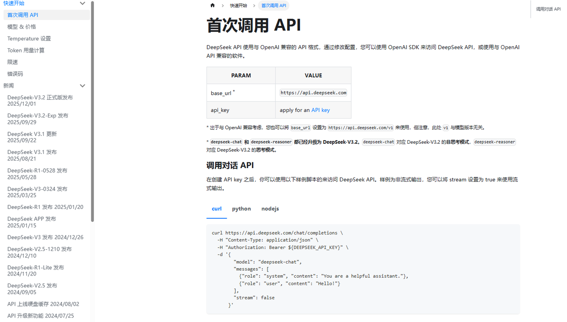Screen dimensions: 567x322
Task: Collapse the 快速开始 sidebar section chevron
Action: [x=82, y=4]
